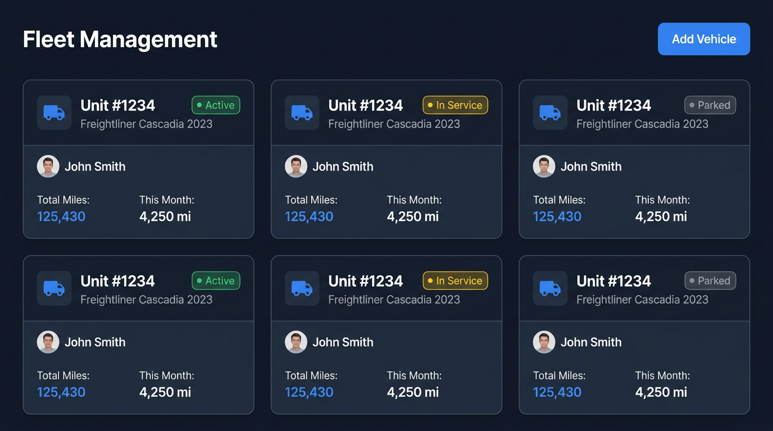Click the In Service badge in bottom row
This screenshot has height=431, width=773.
pos(455,281)
